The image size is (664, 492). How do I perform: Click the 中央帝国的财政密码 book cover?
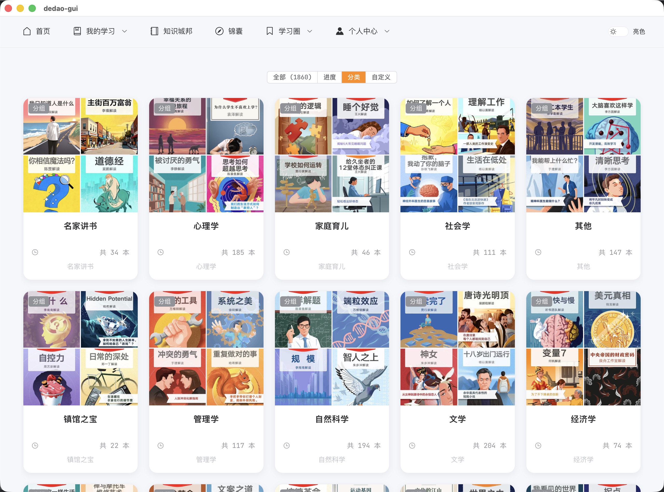pos(612,377)
